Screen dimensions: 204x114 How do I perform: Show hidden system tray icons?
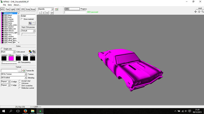click(175, 111)
